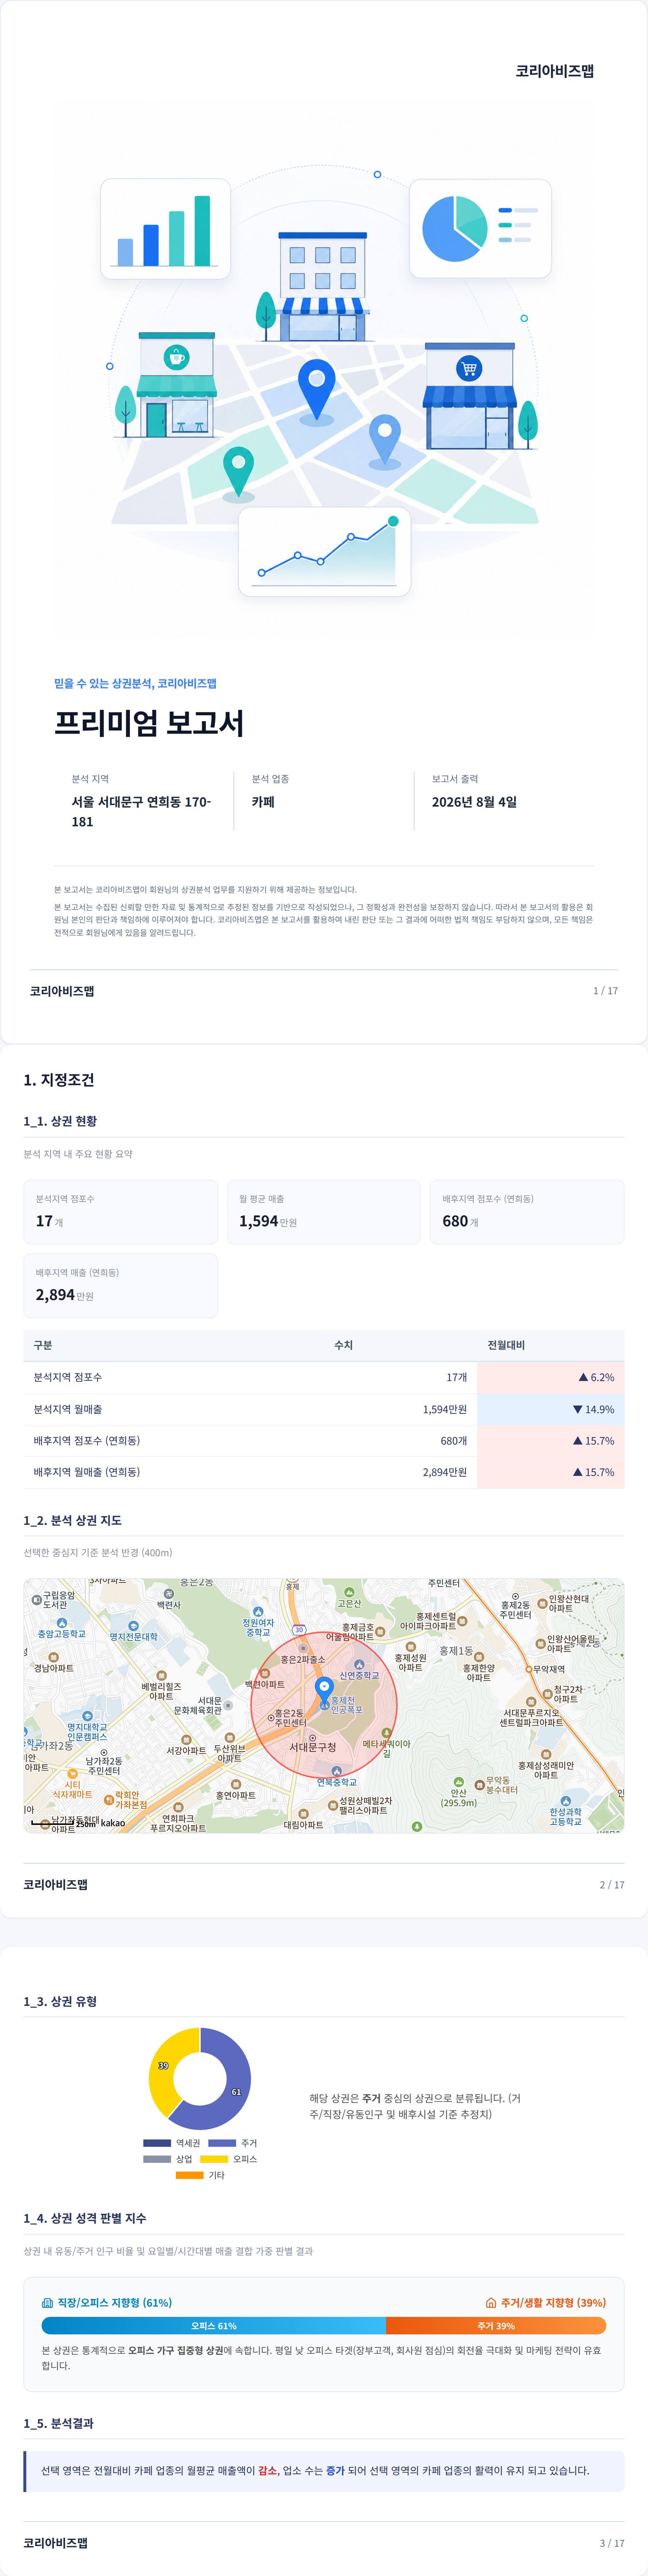The image size is (648, 2576).
Task: Click the 3 / 17 page number
Action: tap(612, 2543)
